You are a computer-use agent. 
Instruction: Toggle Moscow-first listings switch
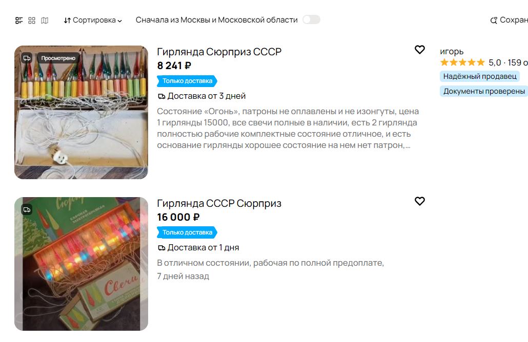click(x=311, y=20)
